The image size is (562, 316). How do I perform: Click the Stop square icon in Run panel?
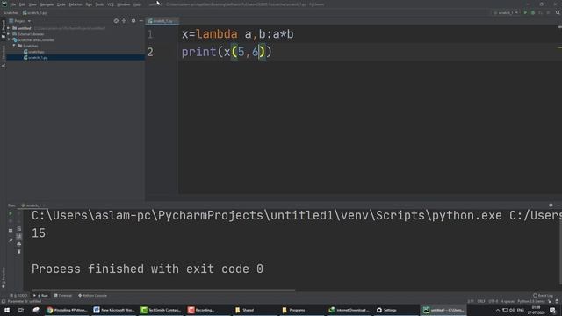click(x=11, y=231)
